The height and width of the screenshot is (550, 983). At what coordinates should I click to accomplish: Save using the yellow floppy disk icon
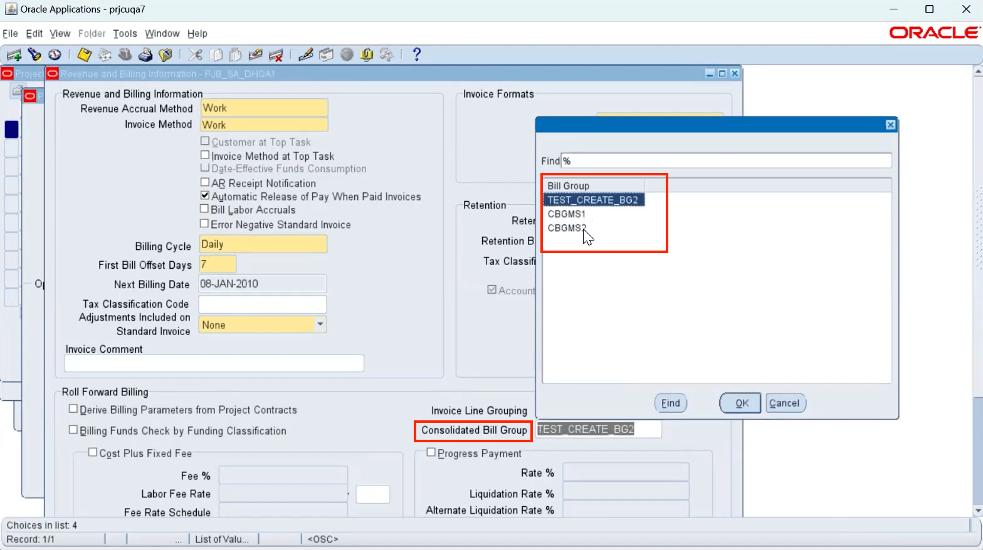point(85,55)
